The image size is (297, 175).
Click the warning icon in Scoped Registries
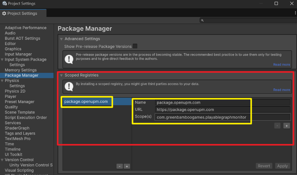69,86
